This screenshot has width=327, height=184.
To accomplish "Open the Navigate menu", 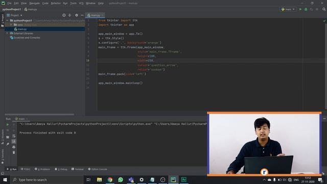I will [x=34, y=3].
